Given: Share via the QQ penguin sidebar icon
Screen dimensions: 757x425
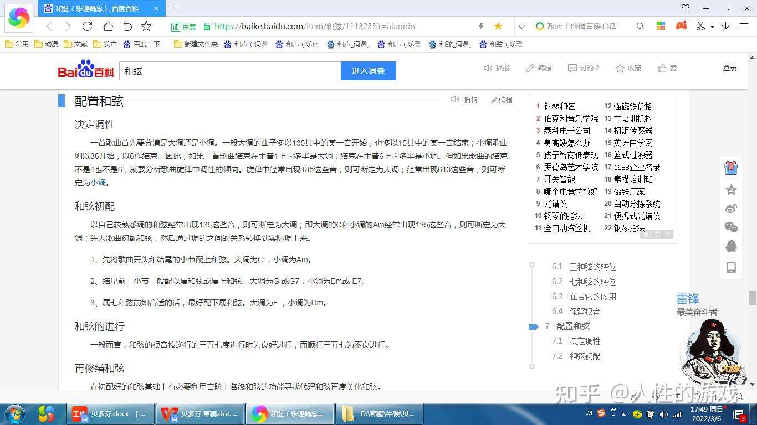Looking at the screenshot, I should (x=731, y=245).
